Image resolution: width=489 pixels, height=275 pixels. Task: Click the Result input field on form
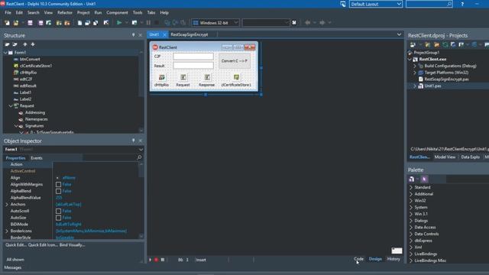point(193,66)
